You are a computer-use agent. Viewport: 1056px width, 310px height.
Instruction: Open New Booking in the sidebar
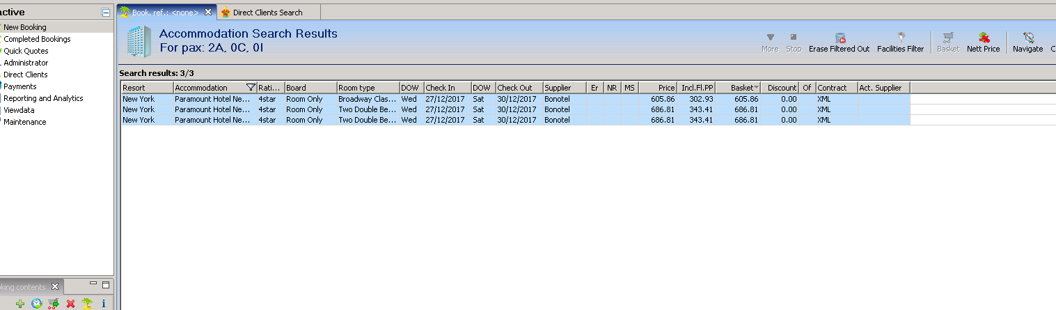coord(25,27)
